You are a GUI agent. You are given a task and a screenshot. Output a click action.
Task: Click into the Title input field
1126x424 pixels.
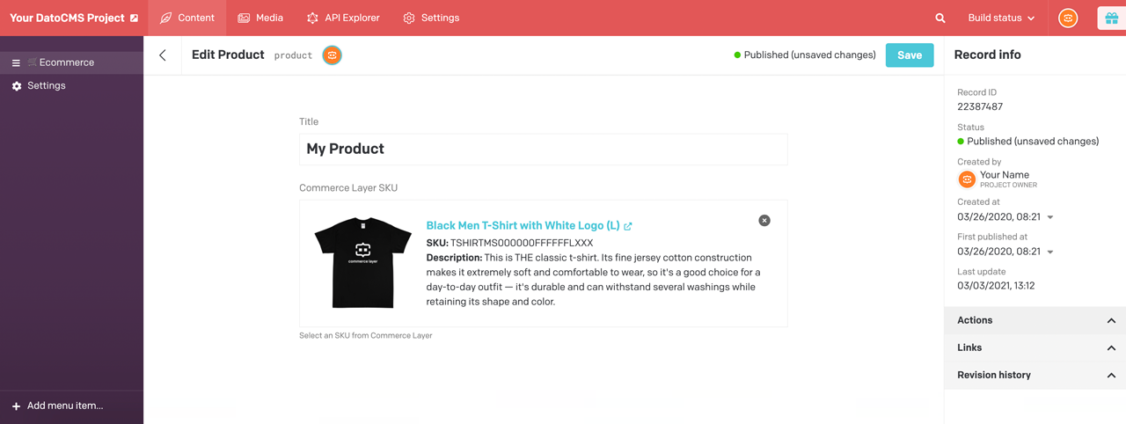click(x=543, y=150)
